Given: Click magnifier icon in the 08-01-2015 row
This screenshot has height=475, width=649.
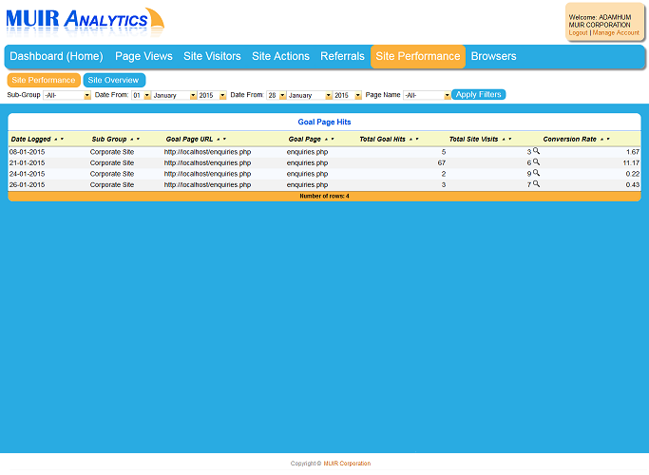Looking at the screenshot, I should point(536,151).
